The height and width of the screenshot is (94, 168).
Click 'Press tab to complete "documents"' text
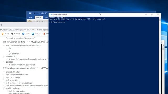click(20, 38)
